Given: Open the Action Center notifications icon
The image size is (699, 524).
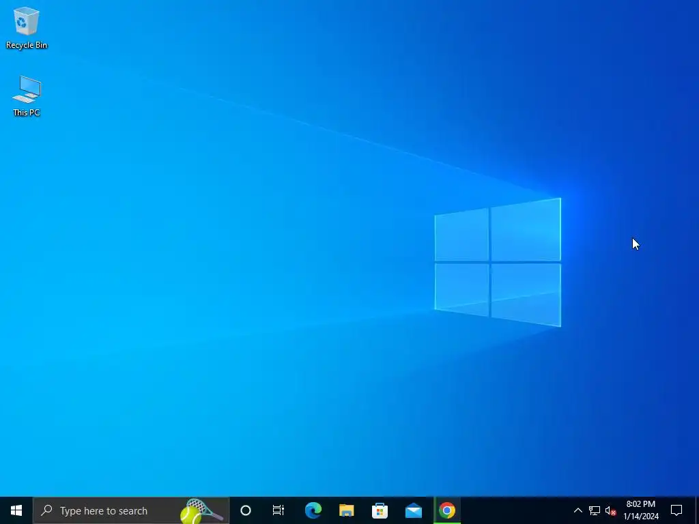Looking at the screenshot, I should 676,510.
